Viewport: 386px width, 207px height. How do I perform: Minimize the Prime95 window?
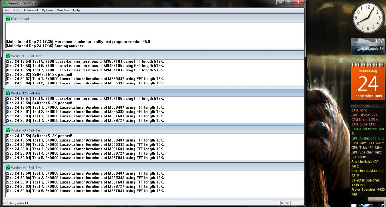coord(280,2)
